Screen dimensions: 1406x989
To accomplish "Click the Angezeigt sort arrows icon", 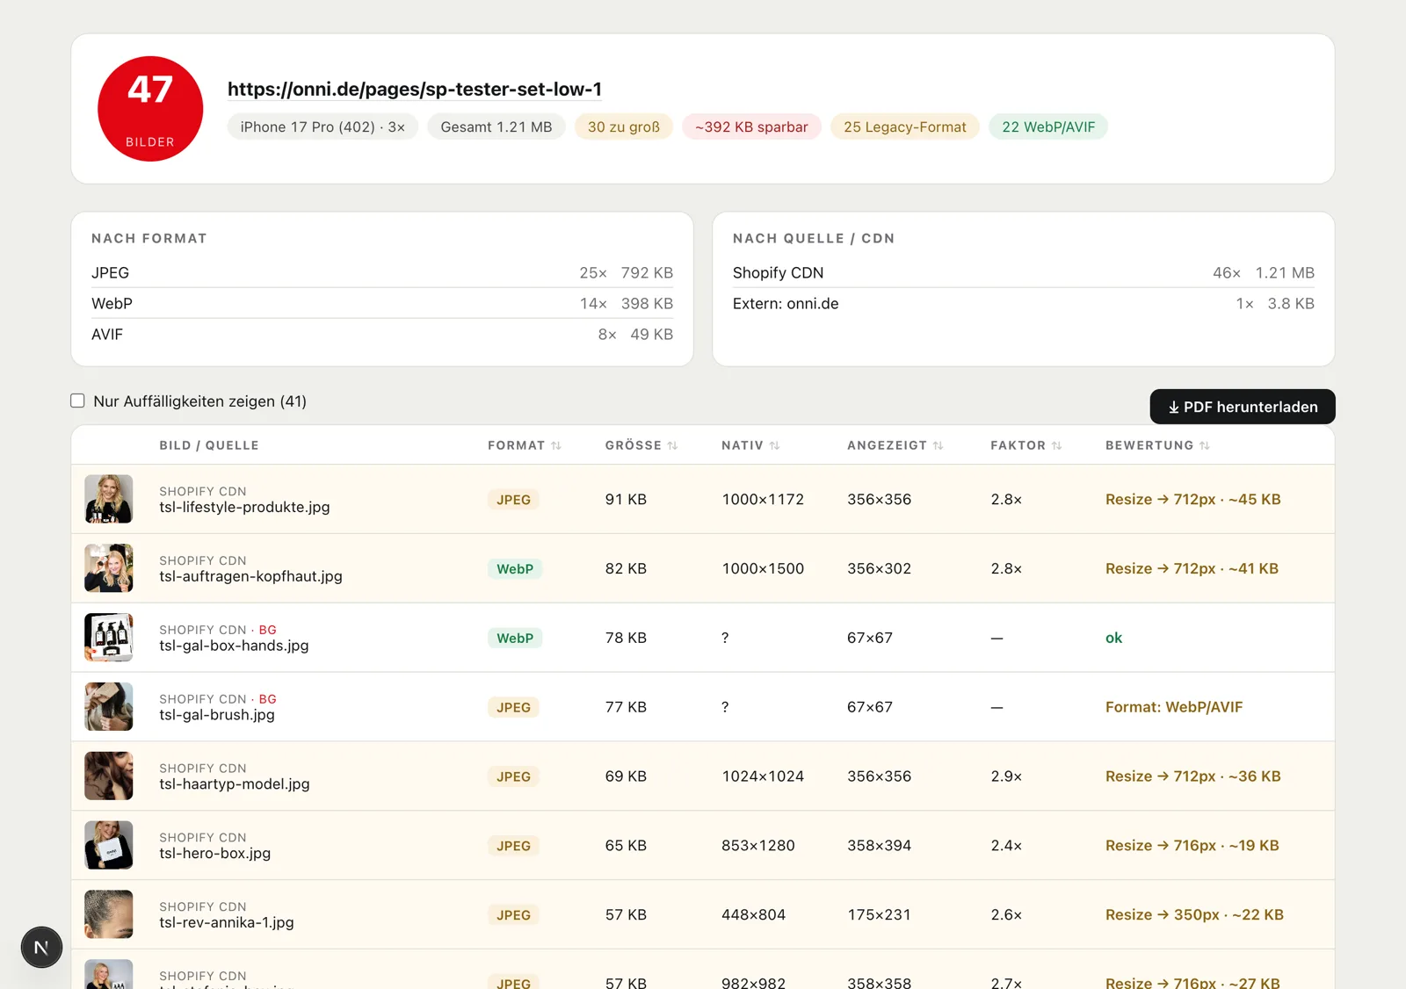I will [x=938, y=445].
